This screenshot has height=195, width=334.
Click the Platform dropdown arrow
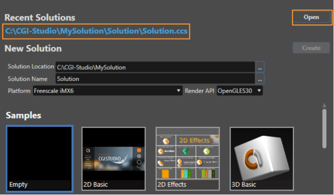[178, 91]
